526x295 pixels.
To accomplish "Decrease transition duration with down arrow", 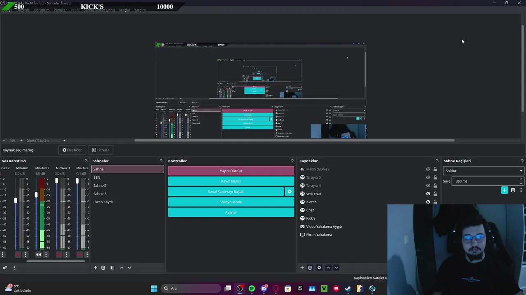I will (x=521, y=183).
